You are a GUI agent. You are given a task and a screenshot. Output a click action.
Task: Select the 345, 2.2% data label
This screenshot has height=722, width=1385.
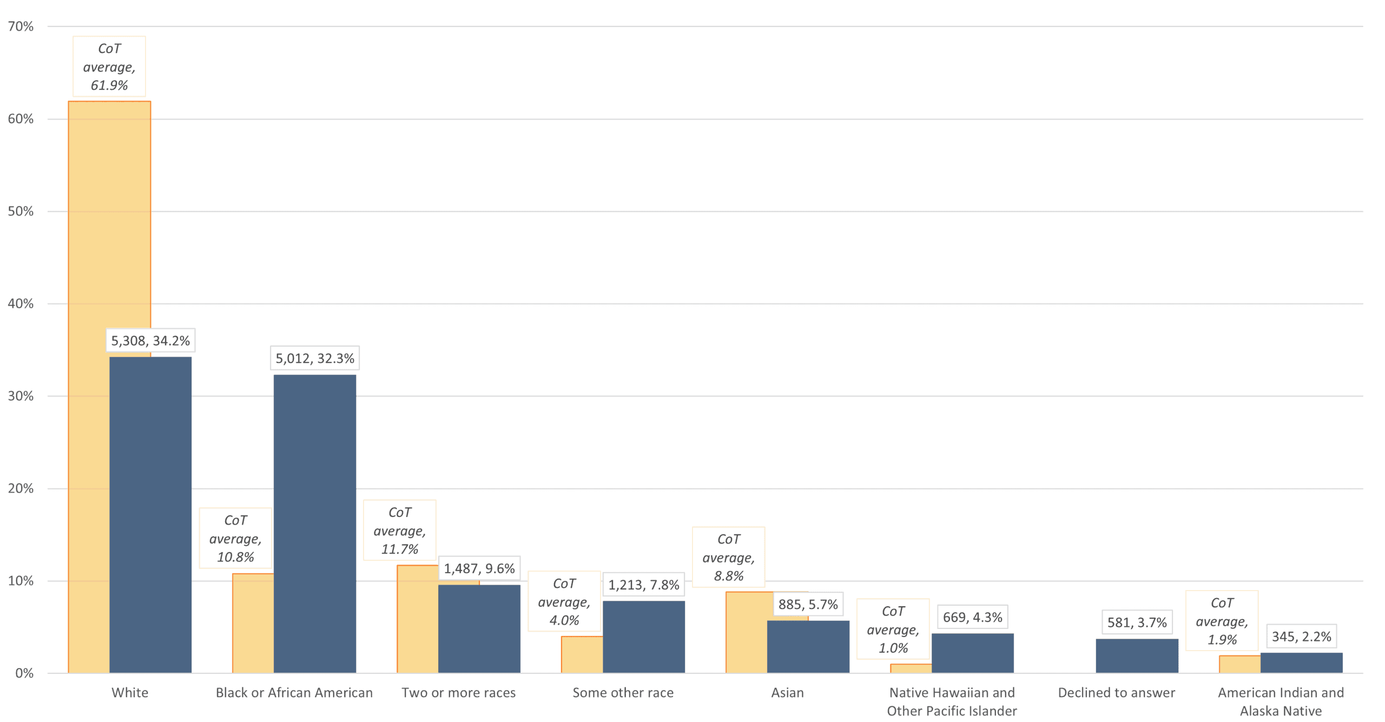[1302, 637]
